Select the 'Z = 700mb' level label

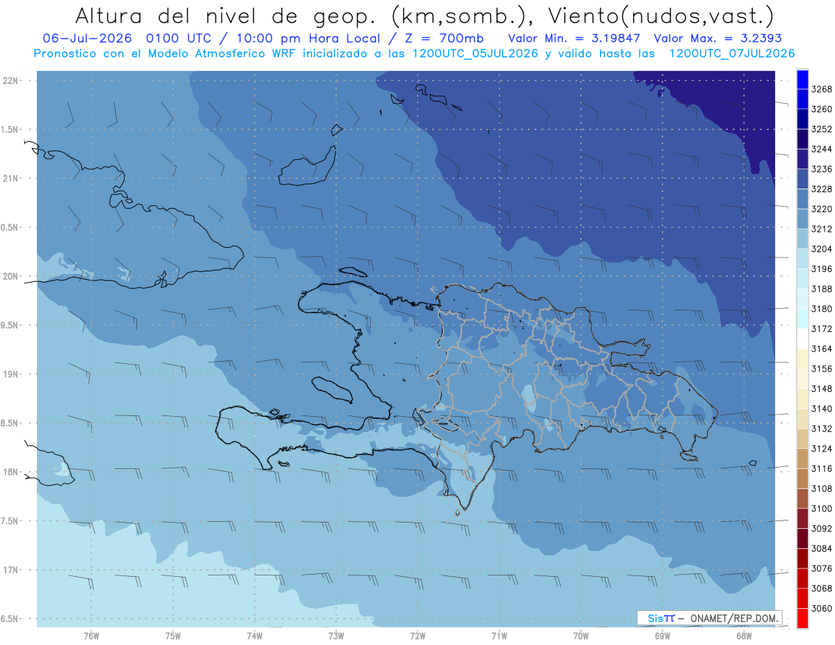pos(444,38)
